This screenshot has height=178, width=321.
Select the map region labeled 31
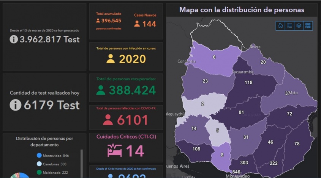pyautogui.click(x=246, y=137)
